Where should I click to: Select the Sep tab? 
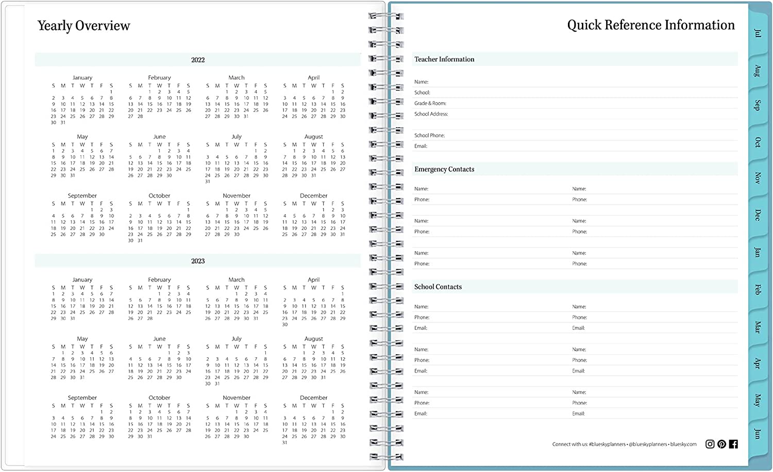coord(757,106)
